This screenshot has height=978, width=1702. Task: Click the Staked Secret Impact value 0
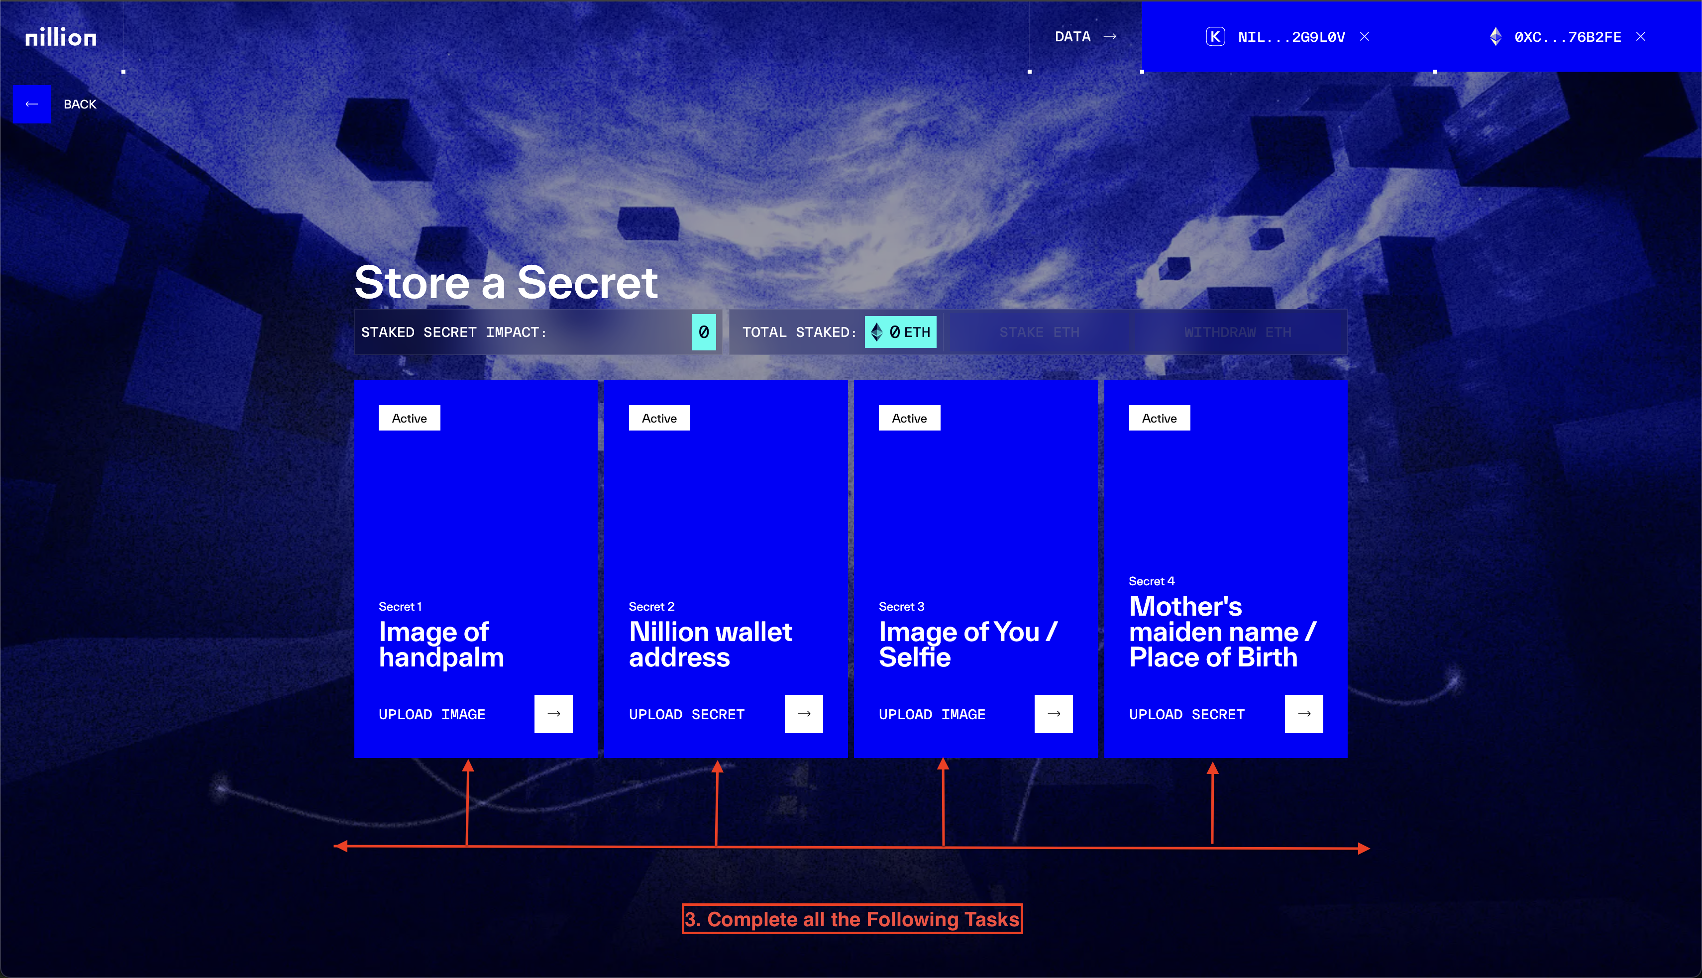click(704, 332)
